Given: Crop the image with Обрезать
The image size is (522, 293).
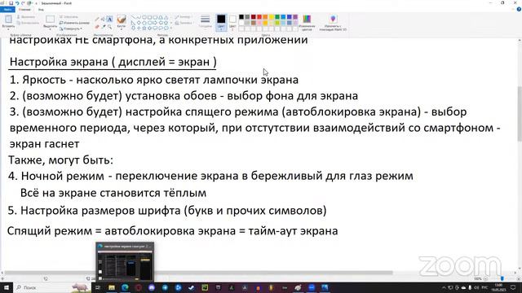Looking at the screenshot, I should (x=69, y=16).
